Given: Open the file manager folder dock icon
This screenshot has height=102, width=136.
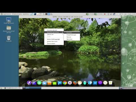Looking at the screenshot, I should pos(44,83).
